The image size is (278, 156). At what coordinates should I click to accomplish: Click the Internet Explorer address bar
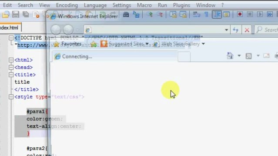[154, 29]
